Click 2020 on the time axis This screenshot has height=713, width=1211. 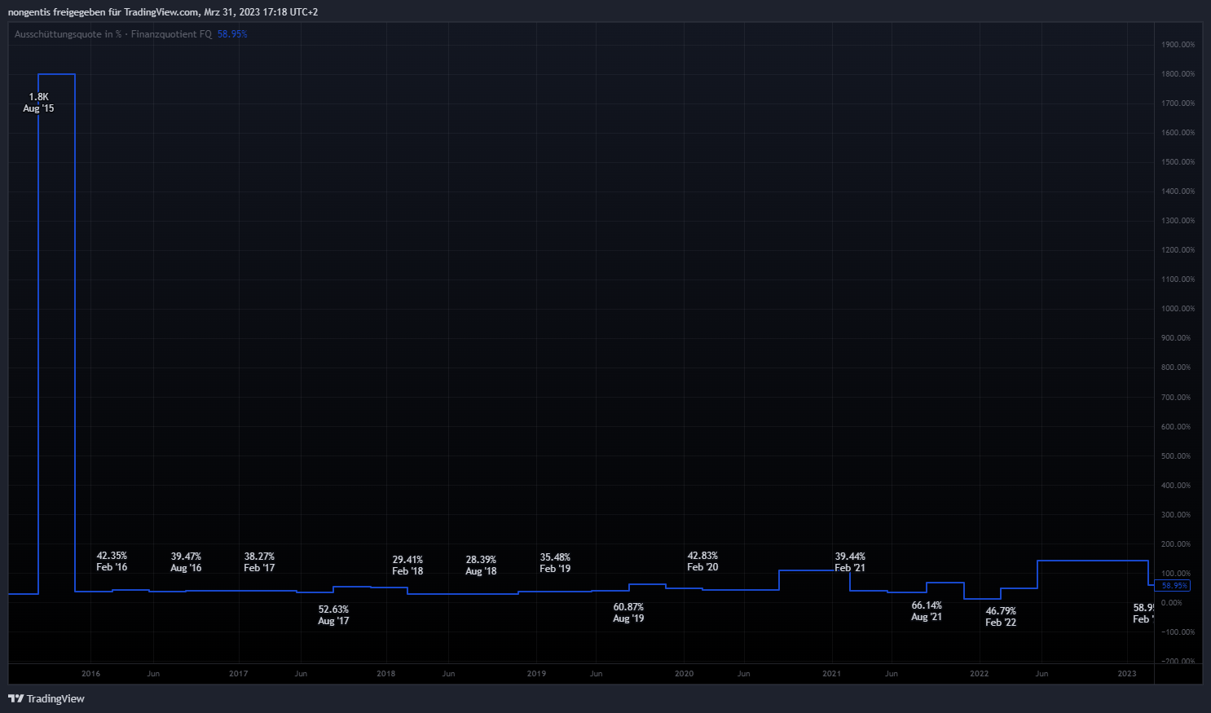pos(684,673)
